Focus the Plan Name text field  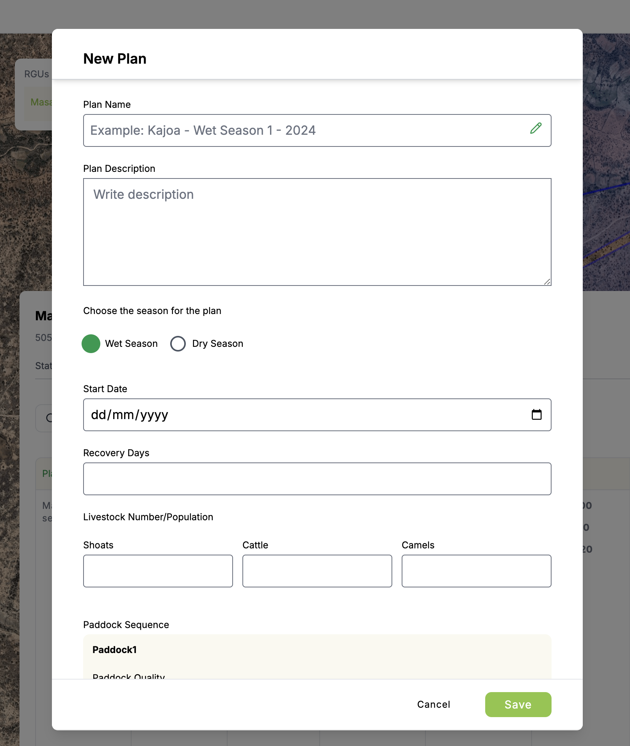(x=304, y=130)
